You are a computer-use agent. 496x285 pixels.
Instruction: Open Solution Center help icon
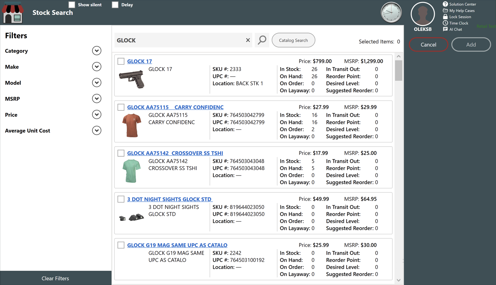click(445, 4)
